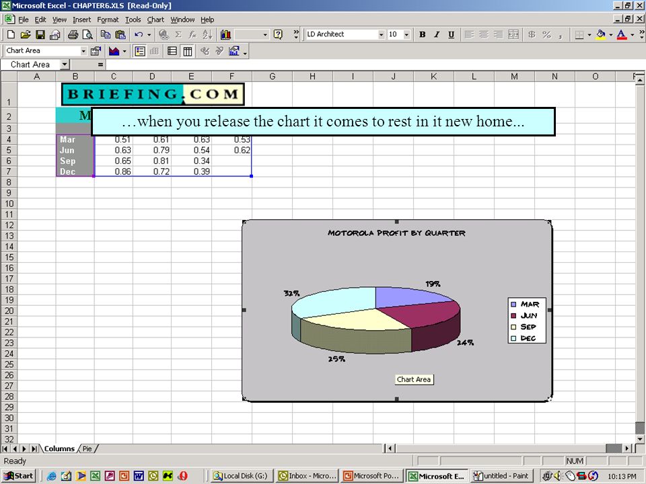Toggle the By Row series button
This screenshot has height=484, width=646.
(x=172, y=51)
